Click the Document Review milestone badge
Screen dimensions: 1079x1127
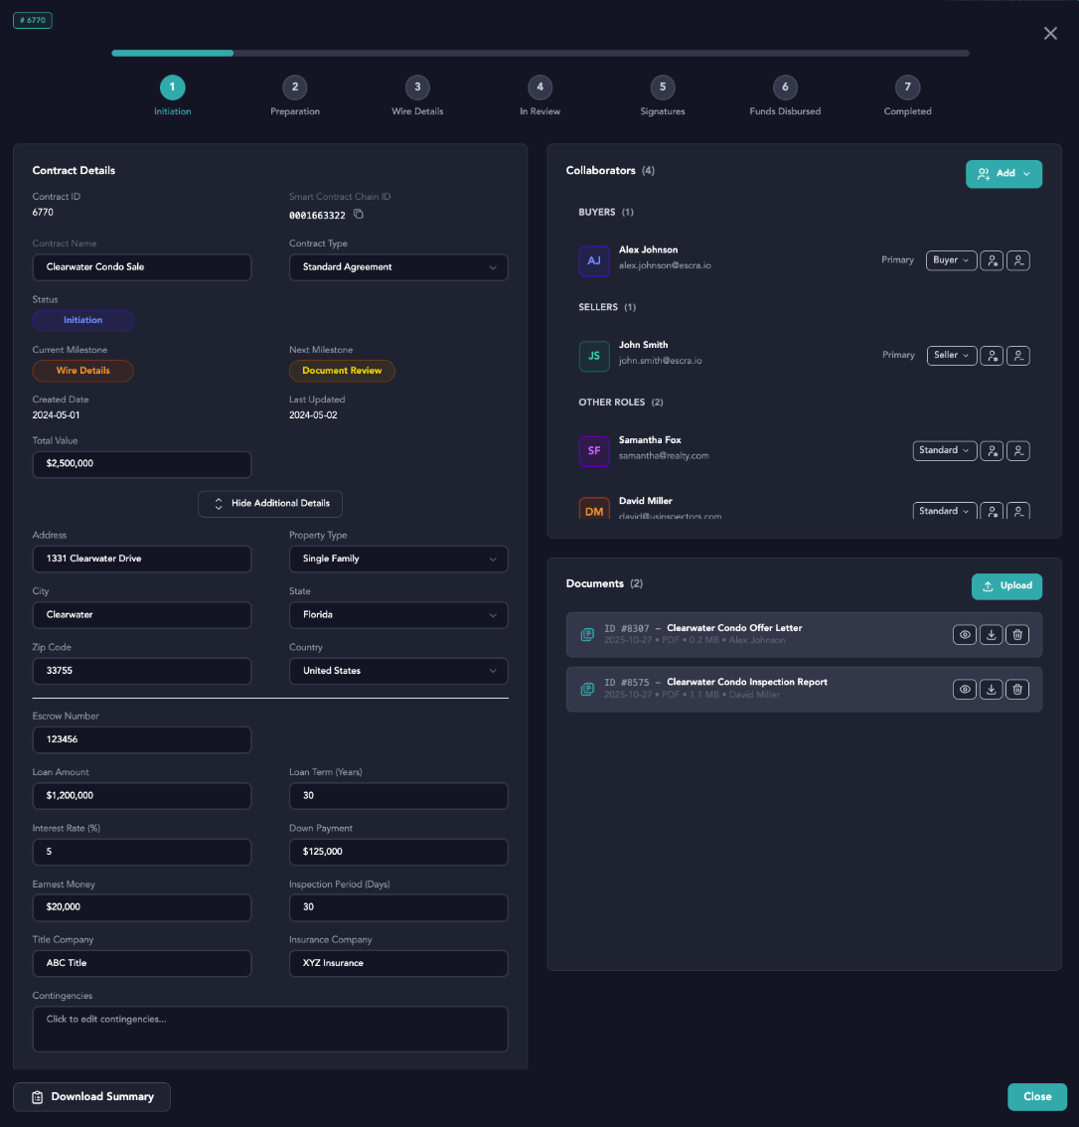[x=342, y=371]
